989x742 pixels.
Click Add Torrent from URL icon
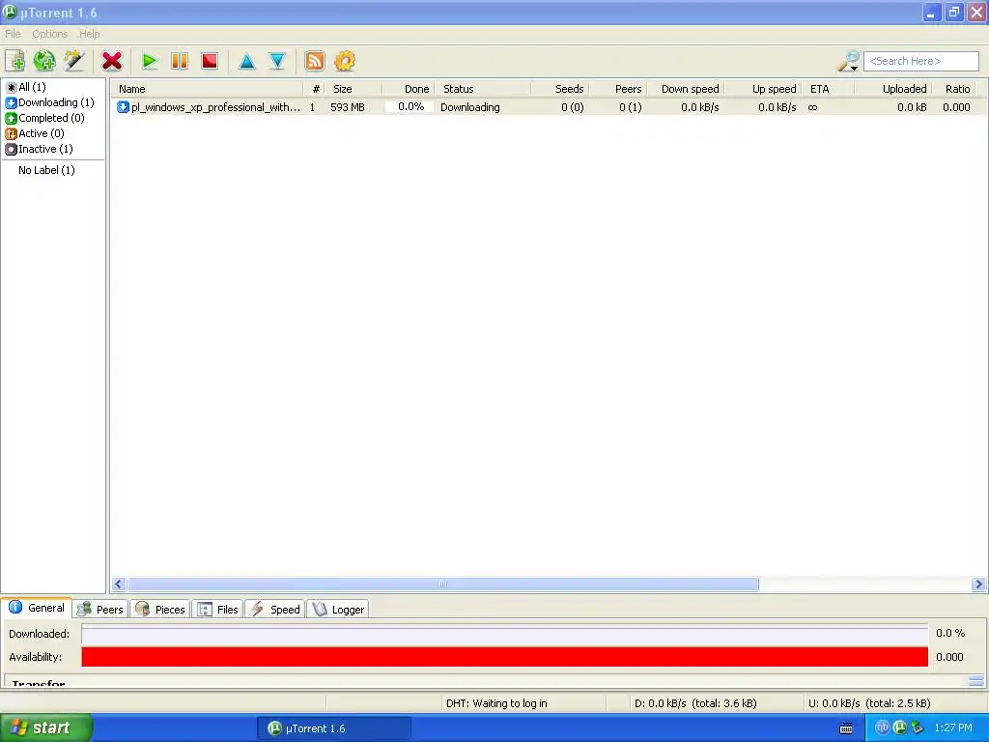click(44, 61)
